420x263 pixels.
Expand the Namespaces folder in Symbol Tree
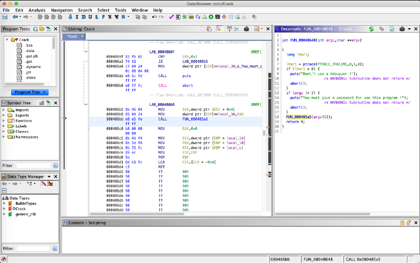pos(4,137)
